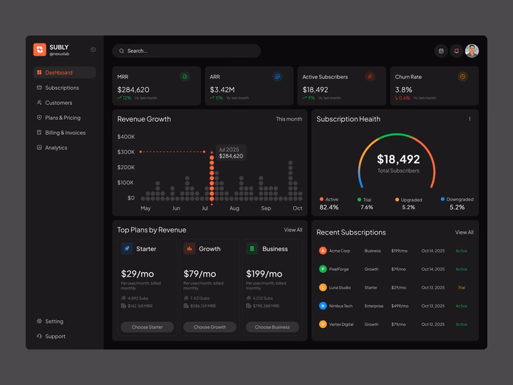This screenshot has width=513, height=385.
Task: Click the Business plan building icon
Action: pyautogui.click(x=252, y=249)
